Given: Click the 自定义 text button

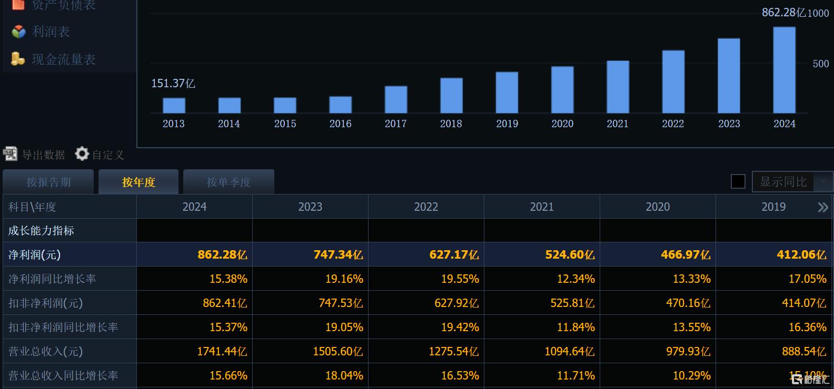Looking at the screenshot, I should coord(108,155).
